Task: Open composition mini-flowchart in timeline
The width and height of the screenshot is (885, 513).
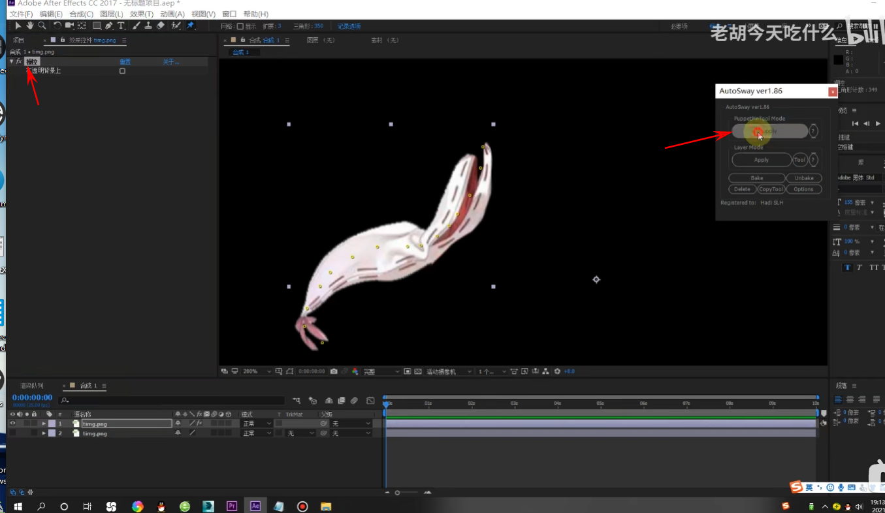Action: tap(297, 400)
